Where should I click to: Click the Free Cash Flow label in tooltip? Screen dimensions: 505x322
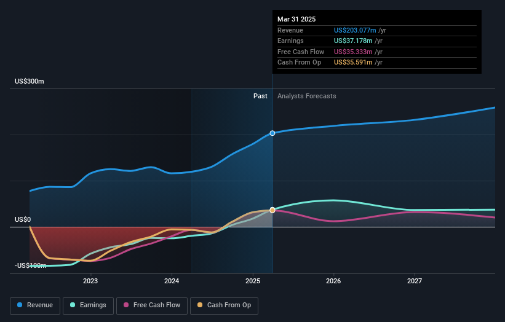(301, 52)
